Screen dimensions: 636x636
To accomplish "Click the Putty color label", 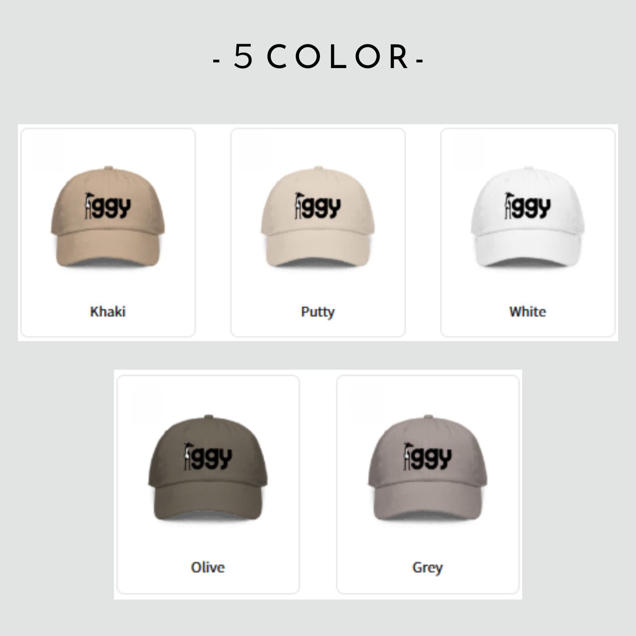I will click(318, 312).
